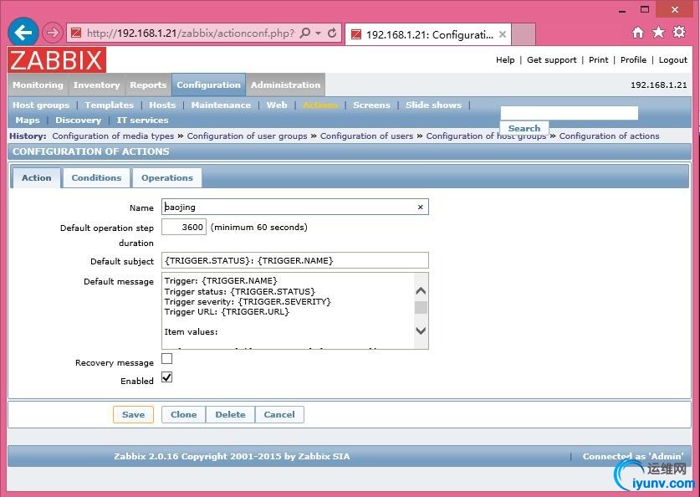Click the 192.168.1.21 server name text
700x497 pixels.
pyautogui.click(x=658, y=85)
